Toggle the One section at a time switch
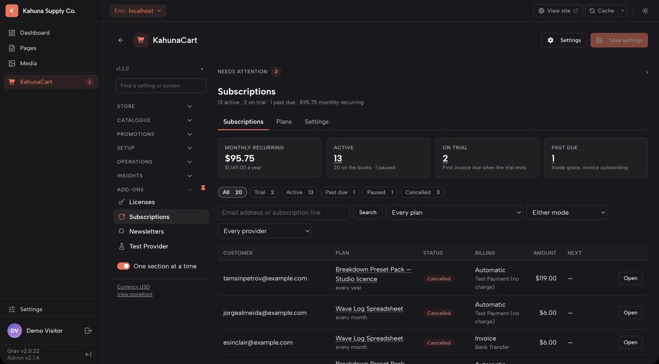 coord(123,266)
